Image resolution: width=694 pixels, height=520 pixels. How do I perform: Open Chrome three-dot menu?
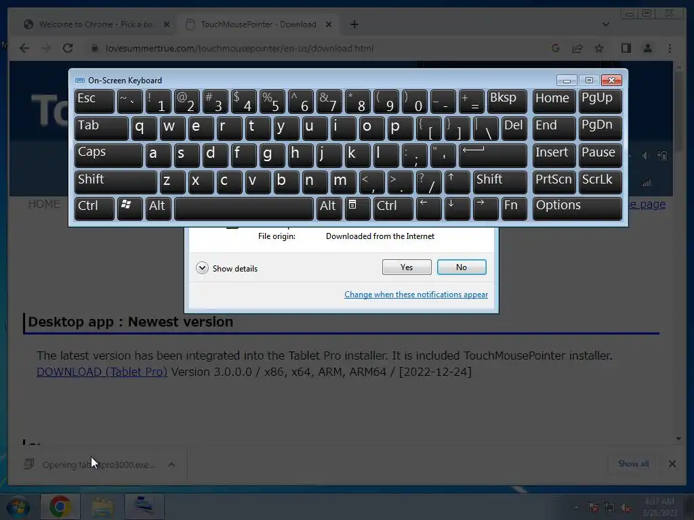[670, 48]
